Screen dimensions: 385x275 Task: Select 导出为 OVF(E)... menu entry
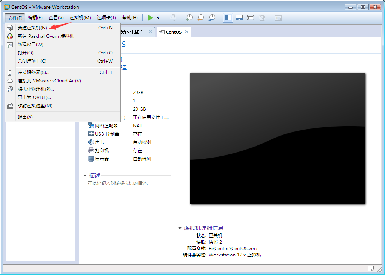pos(63,97)
